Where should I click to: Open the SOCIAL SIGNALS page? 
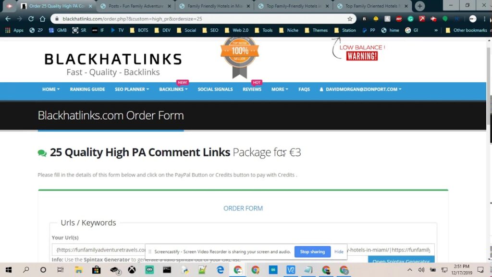(215, 89)
